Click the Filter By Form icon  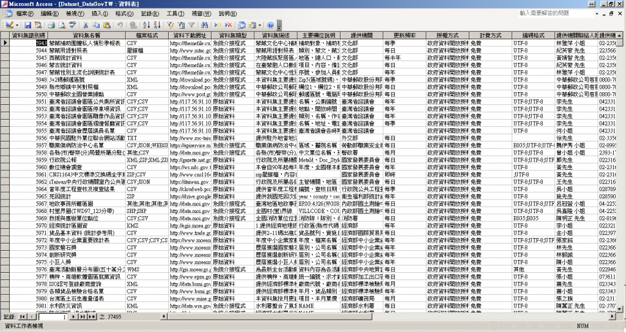(181, 25)
